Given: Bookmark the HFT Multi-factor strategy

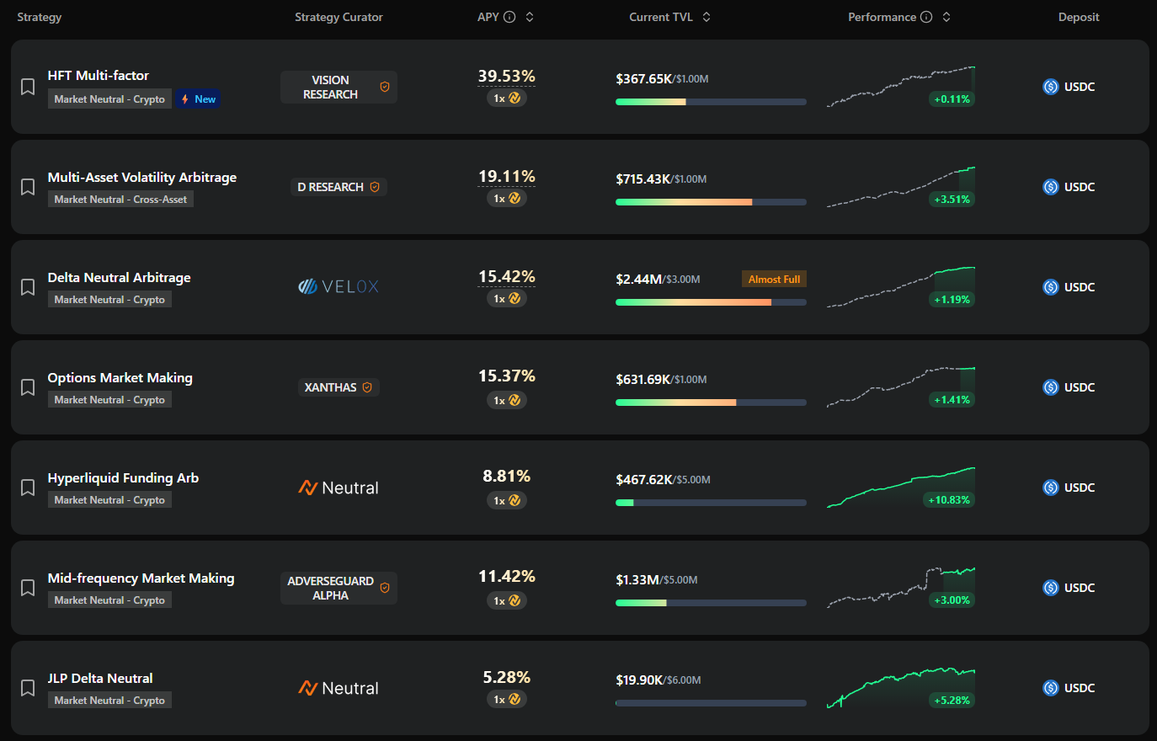Looking at the screenshot, I should pos(28,87).
